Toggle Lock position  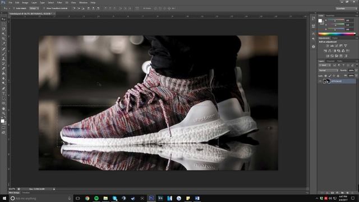point(334,76)
